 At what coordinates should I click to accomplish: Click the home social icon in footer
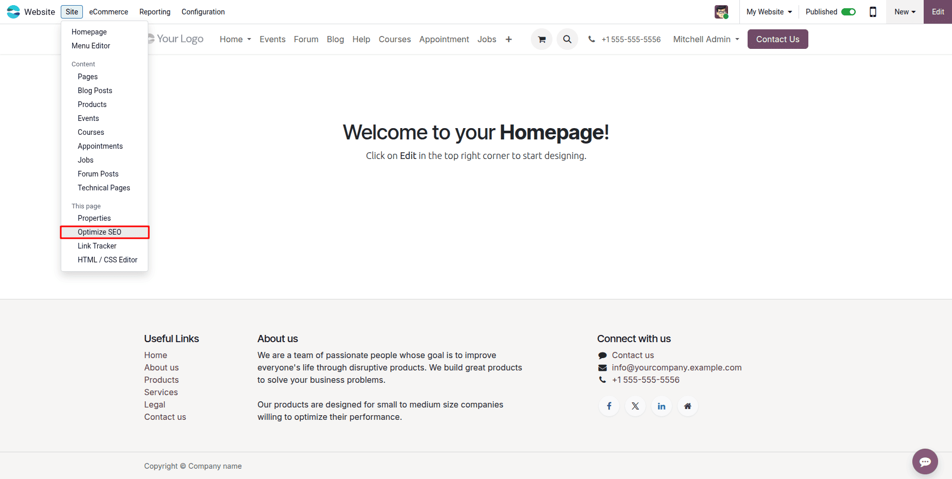[x=687, y=406]
